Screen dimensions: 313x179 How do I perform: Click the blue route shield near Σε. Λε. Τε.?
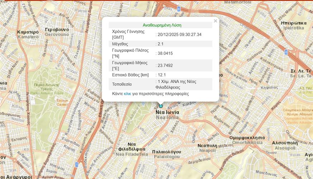coord(285,52)
